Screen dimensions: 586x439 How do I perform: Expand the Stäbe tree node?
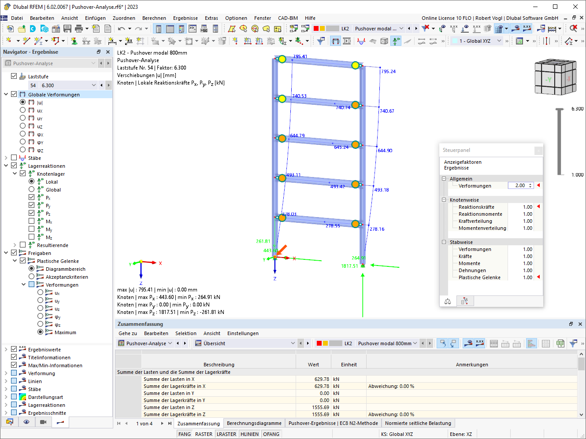(6, 158)
